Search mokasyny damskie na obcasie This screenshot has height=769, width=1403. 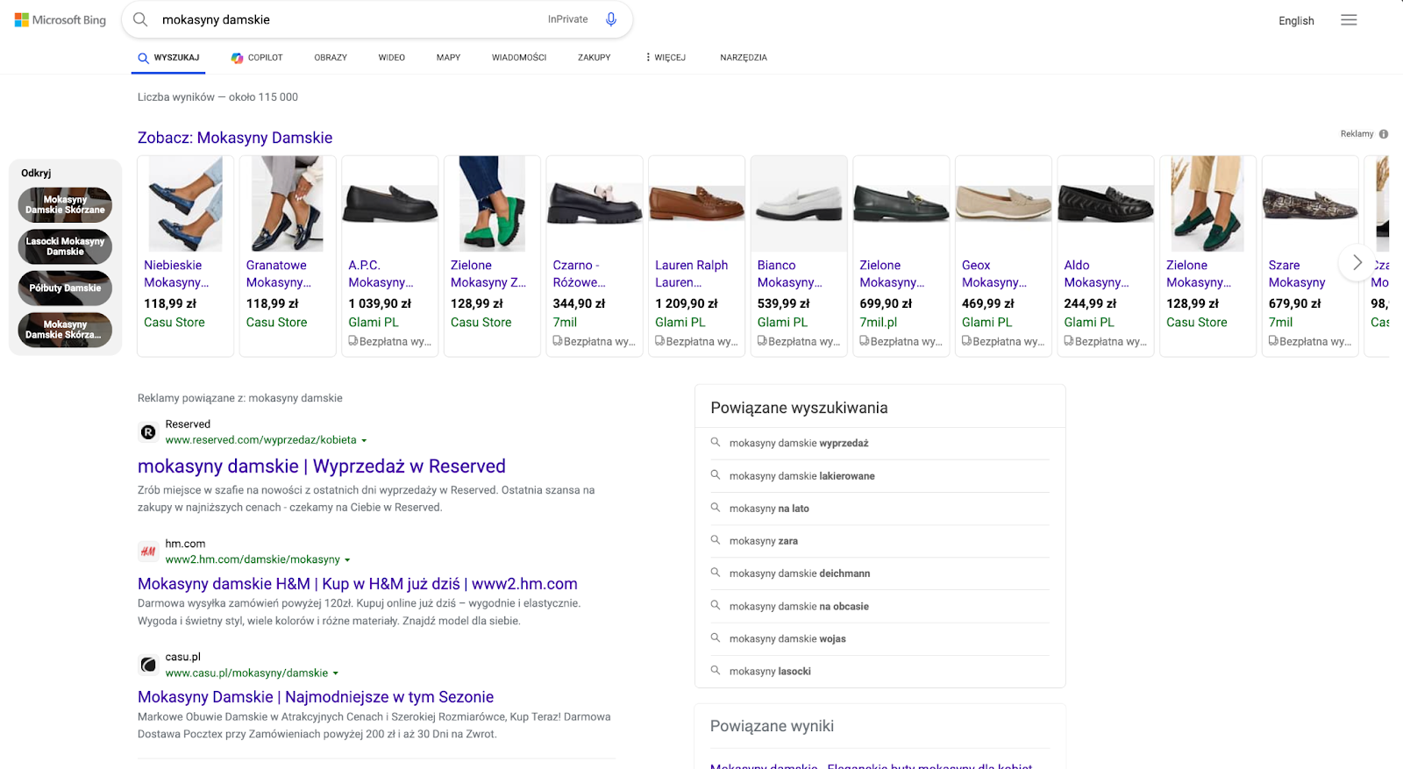click(x=880, y=606)
